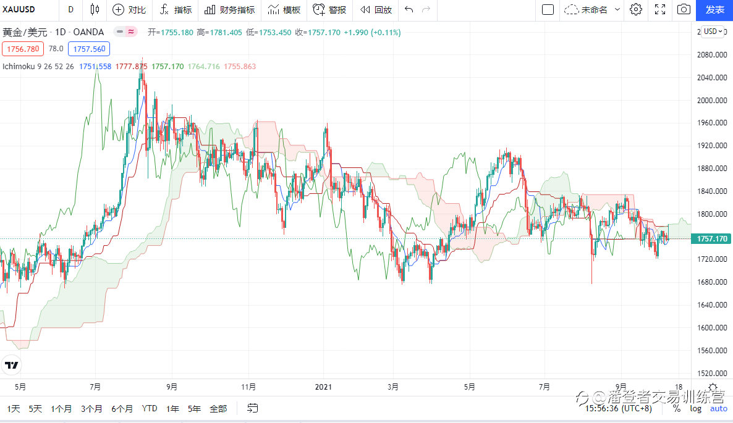Toggle the log price scale
The height and width of the screenshot is (423, 733).
(x=696, y=408)
